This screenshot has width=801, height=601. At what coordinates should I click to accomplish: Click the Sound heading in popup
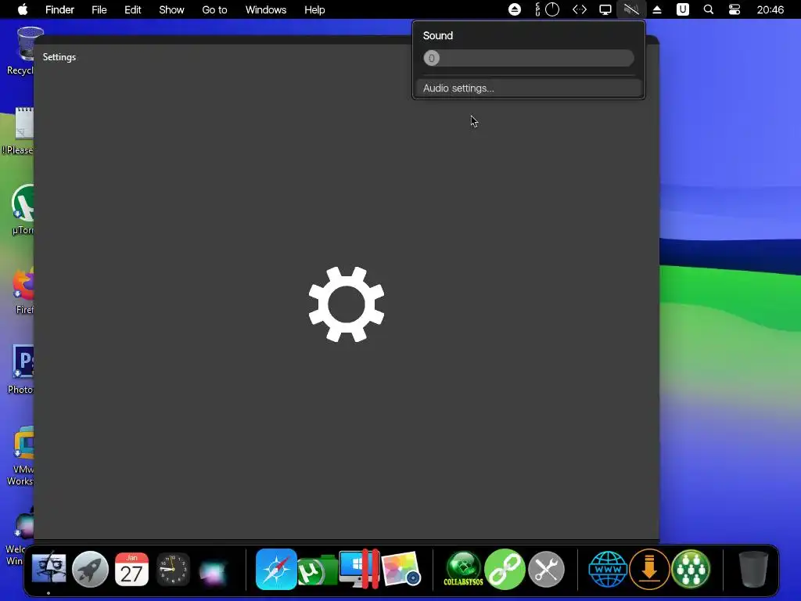(x=438, y=36)
